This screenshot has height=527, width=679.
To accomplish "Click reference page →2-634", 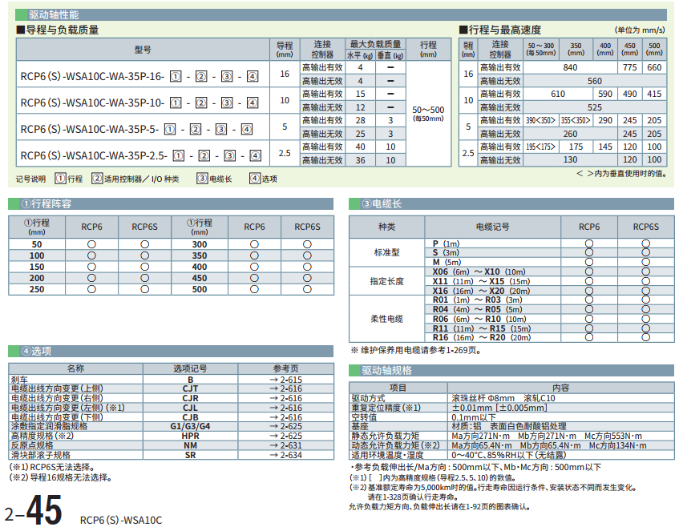I will click(x=286, y=455).
